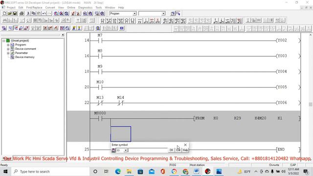This screenshot has height=176, width=313.
Task: Click the Windows Start button
Action: [5, 172]
